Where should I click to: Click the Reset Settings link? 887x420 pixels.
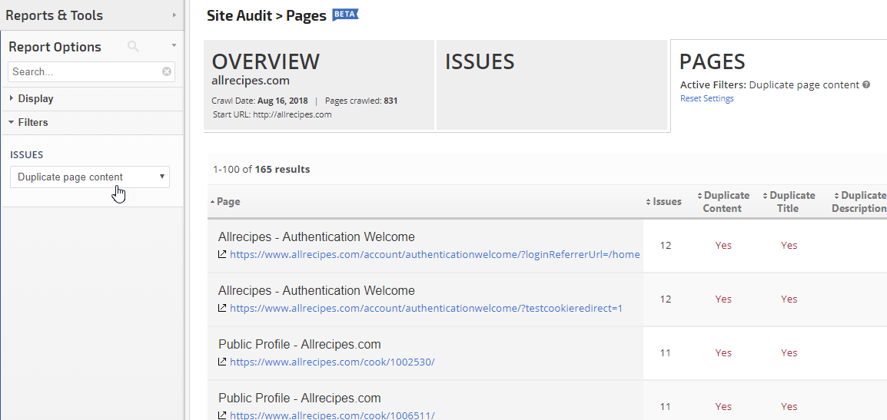click(x=706, y=99)
